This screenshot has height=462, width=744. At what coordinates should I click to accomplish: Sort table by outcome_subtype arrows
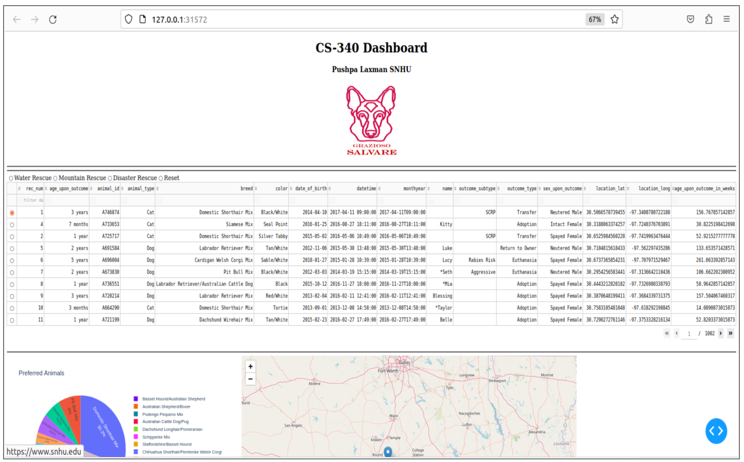point(455,189)
